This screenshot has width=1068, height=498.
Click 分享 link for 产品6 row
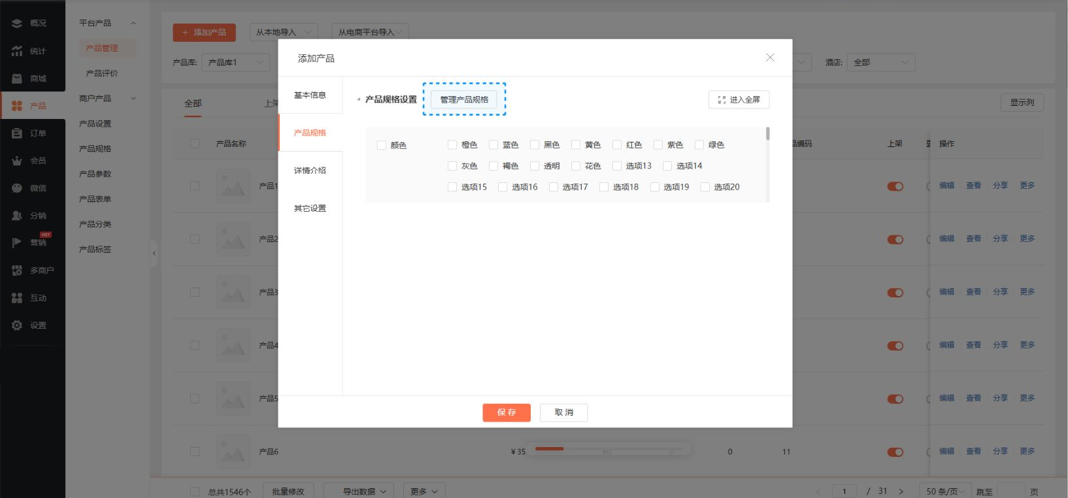pos(1000,452)
